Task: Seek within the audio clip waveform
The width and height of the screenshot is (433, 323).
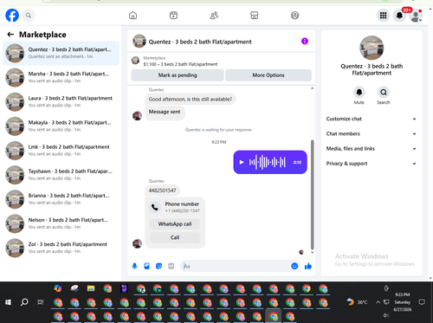Action: coord(268,162)
